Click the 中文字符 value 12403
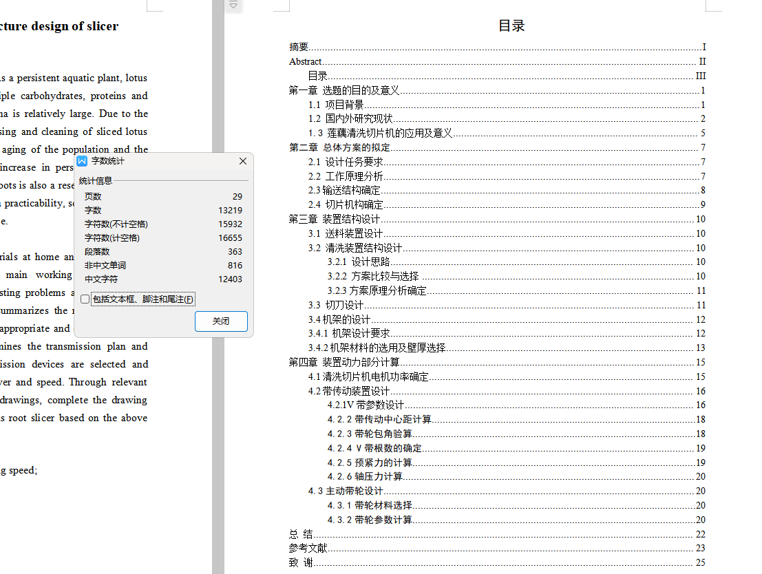 coord(231,279)
